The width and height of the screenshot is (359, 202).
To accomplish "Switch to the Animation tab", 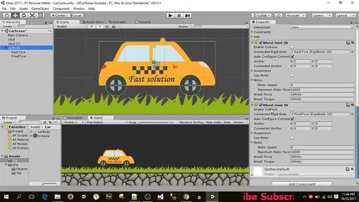I will [73, 118].
